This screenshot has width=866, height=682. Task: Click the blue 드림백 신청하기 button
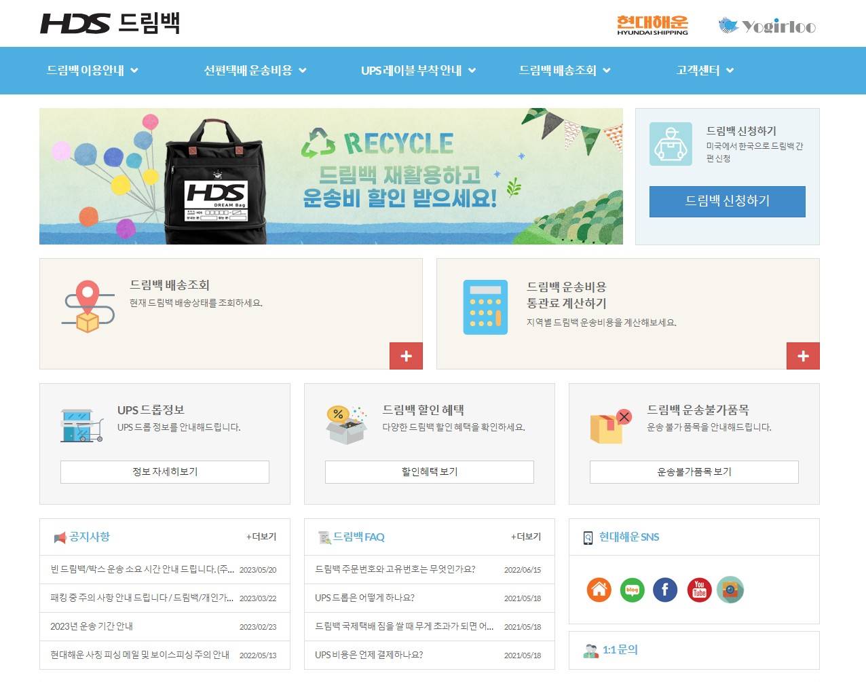pyautogui.click(x=727, y=202)
